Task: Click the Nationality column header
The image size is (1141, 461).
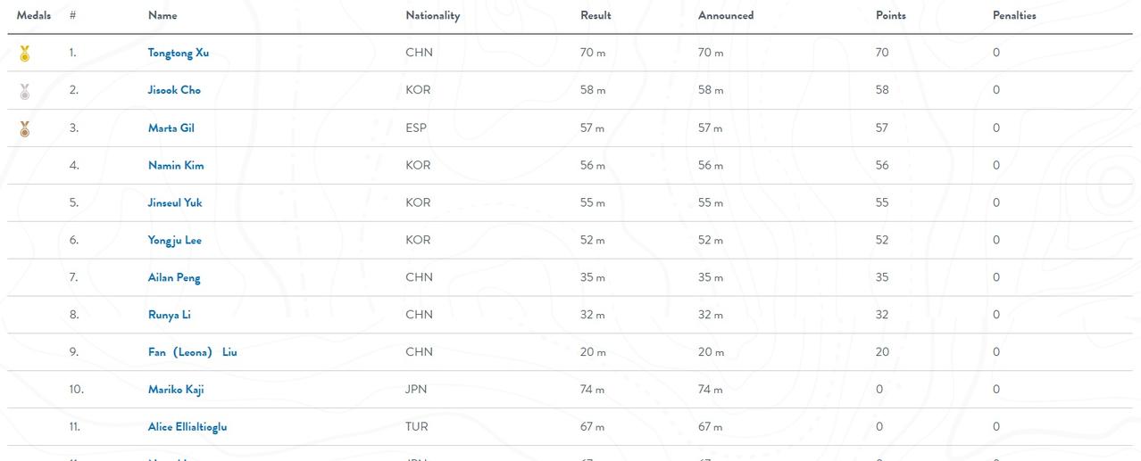Action: tap(433, 15)
